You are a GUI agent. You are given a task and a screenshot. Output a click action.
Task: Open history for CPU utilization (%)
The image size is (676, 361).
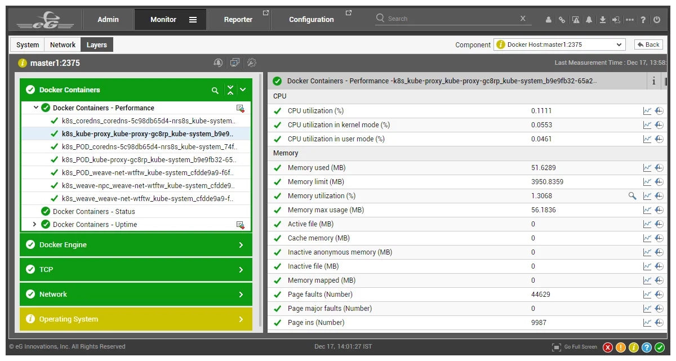point(659,111)
